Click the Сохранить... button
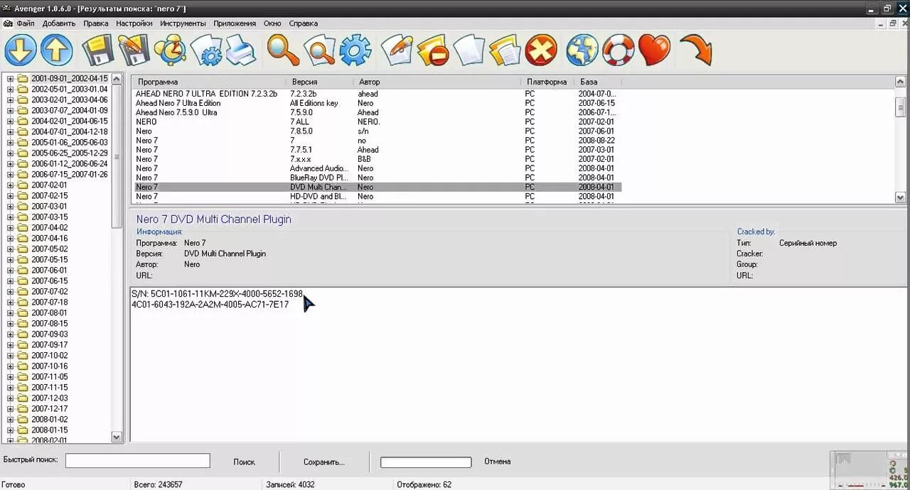Viewport: 910px width, 490px height. pyautogui.click(x=324, y=462)
